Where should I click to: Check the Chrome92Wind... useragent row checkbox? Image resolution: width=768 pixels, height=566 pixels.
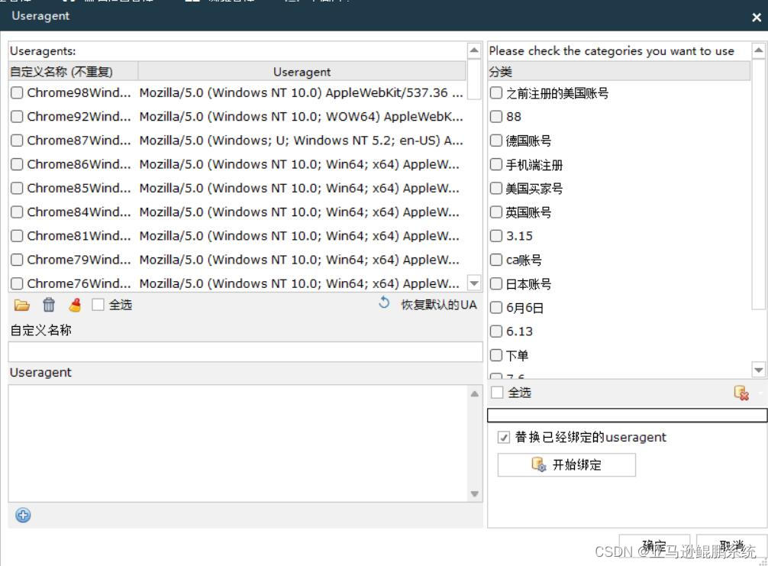click(17, 117)
